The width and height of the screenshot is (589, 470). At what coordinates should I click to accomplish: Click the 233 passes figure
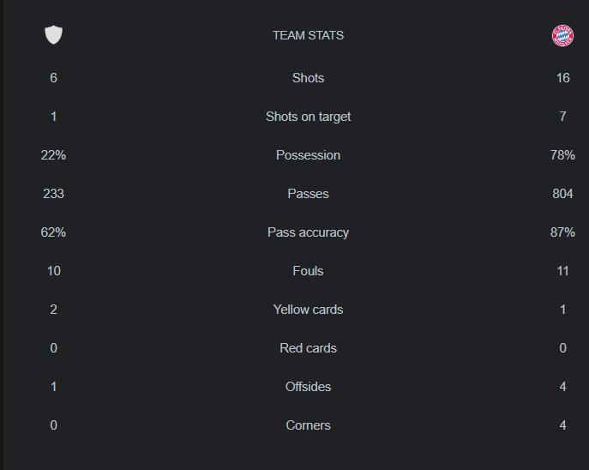53,194
